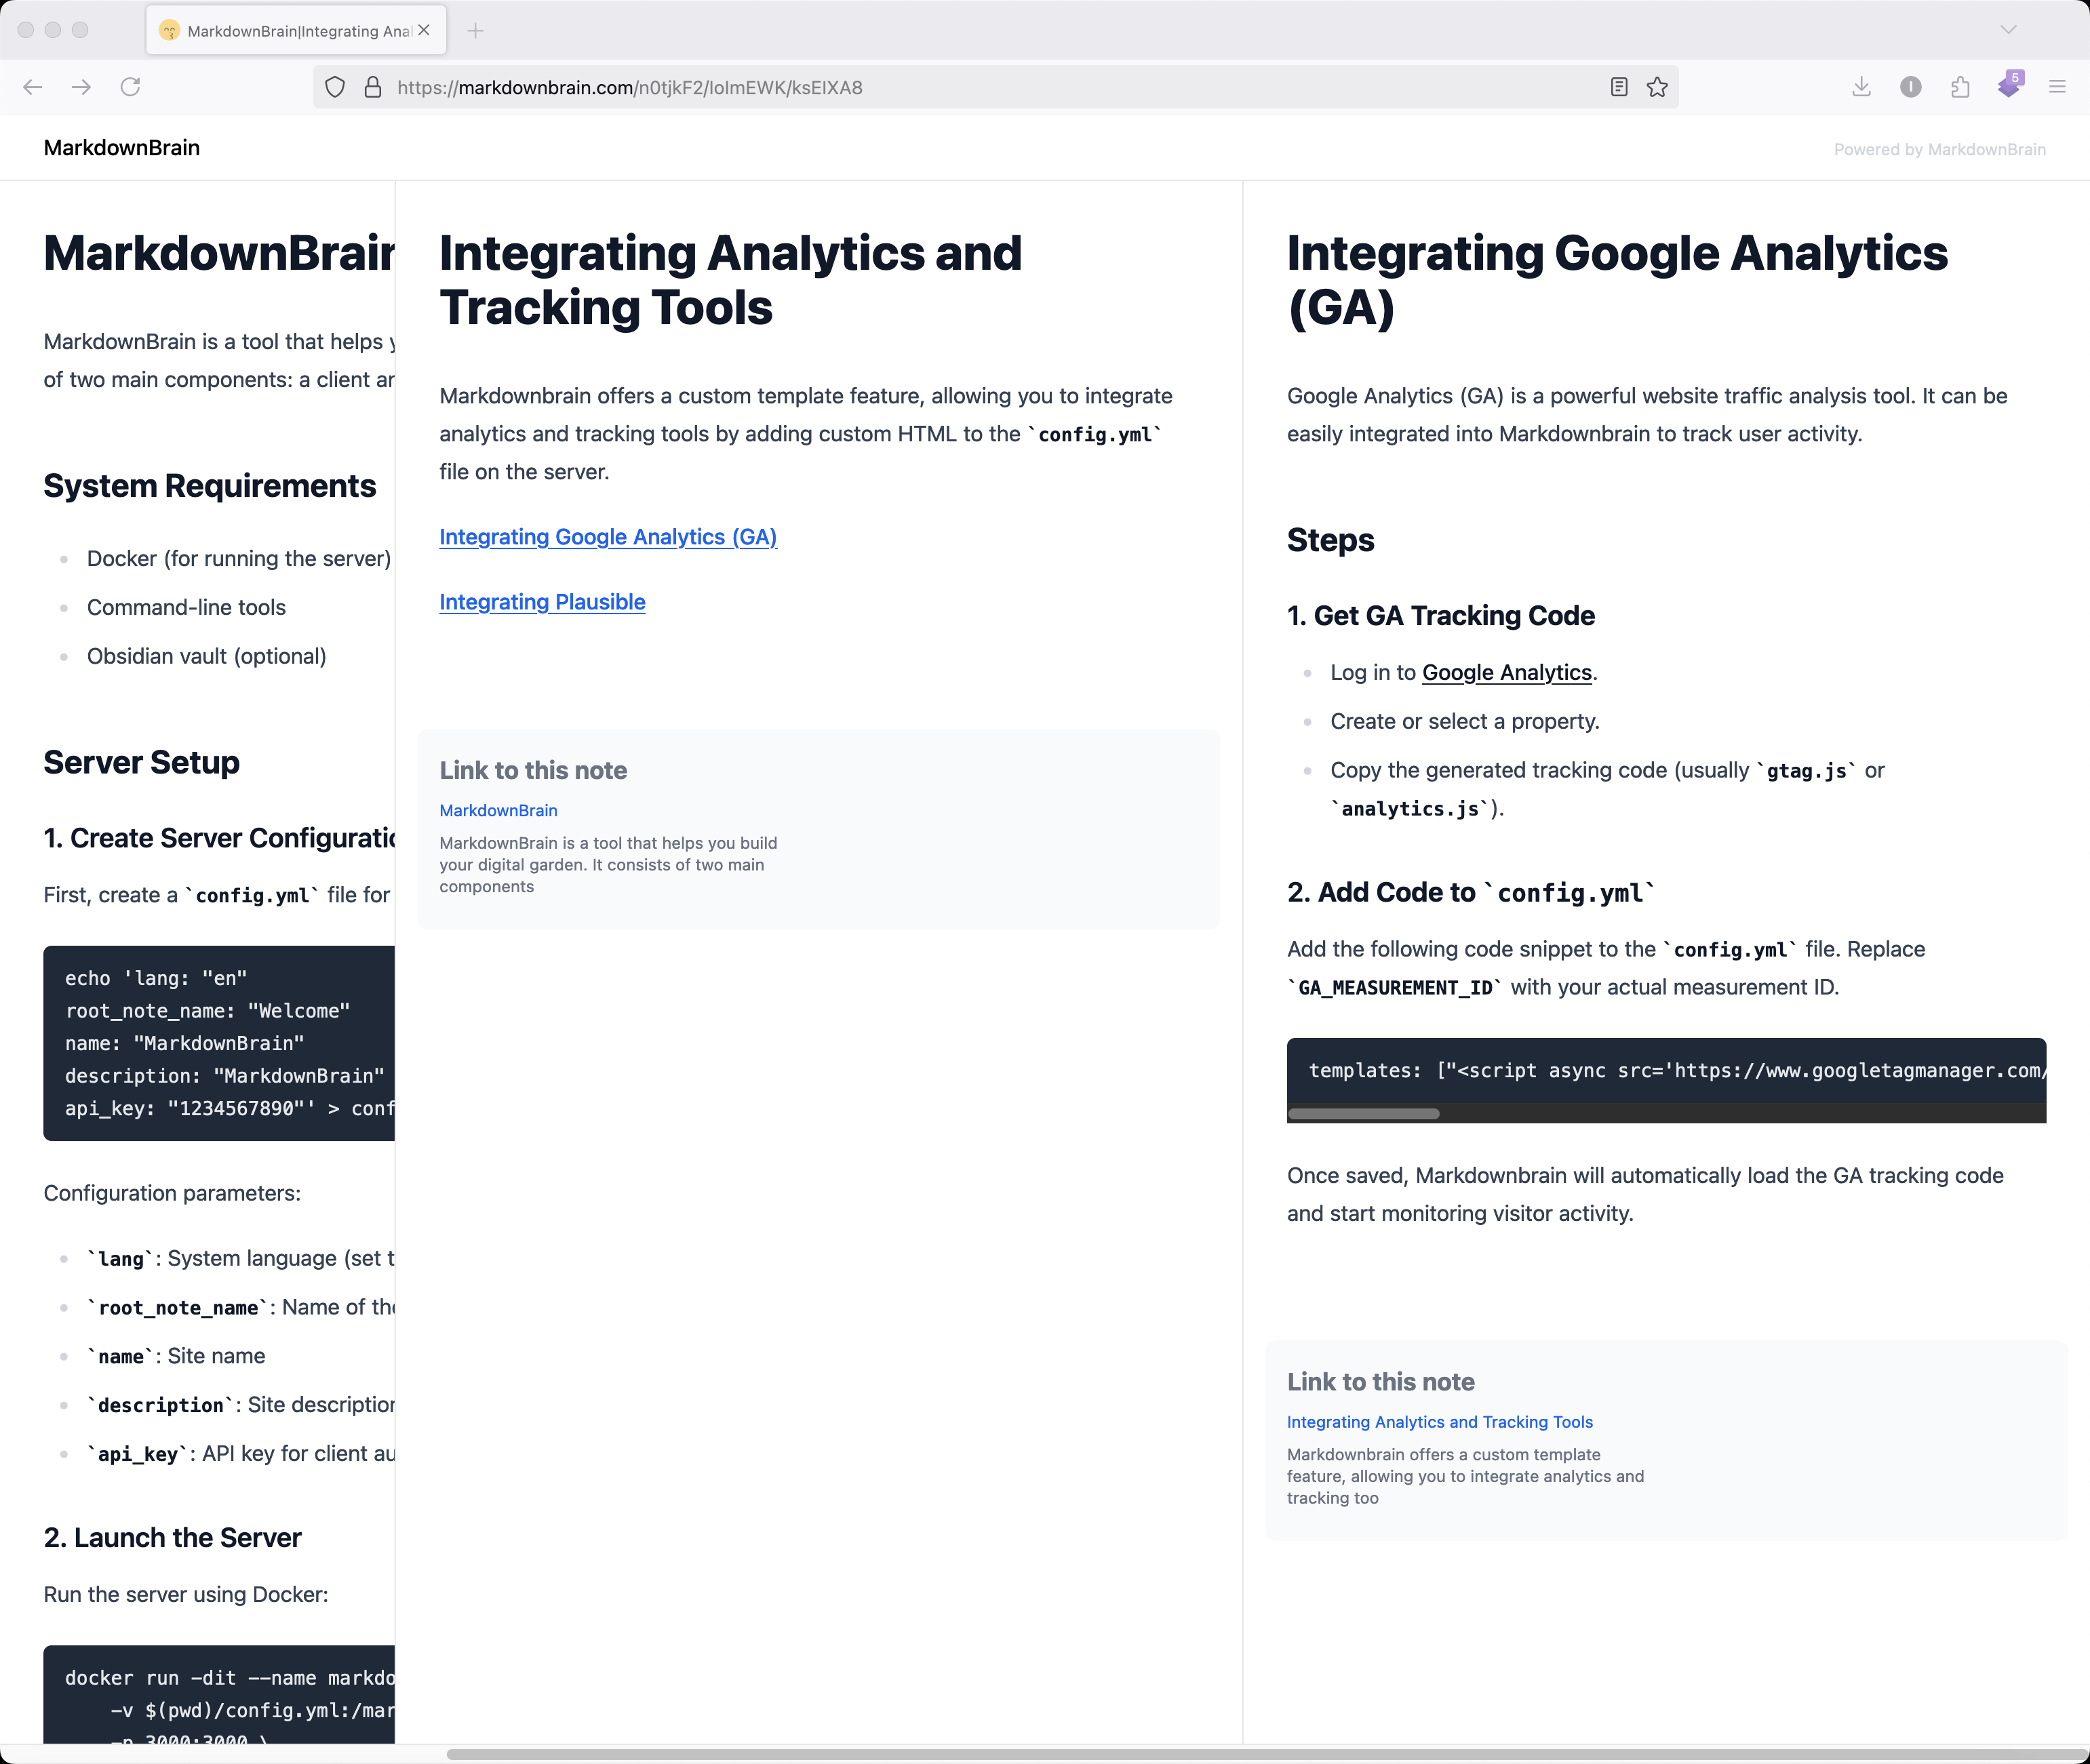Click the Integrating Google Analytics (GA) heading
The width and height of the screenshot is (2090, 1764).
pyautogui.click(x=1617, y=280)
